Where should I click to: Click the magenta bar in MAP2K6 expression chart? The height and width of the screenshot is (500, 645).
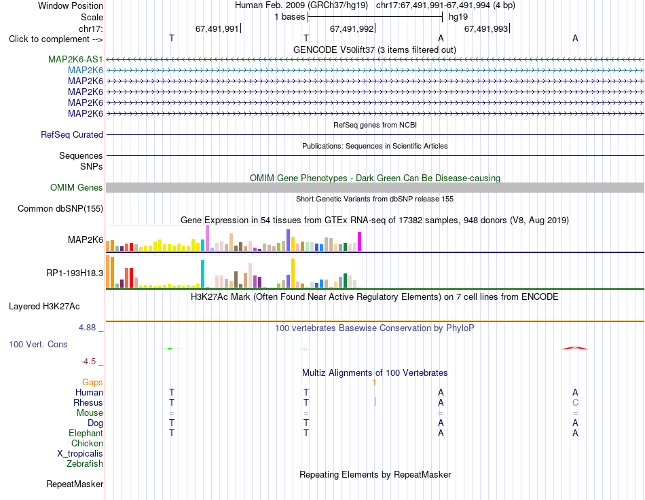(360, 242)
